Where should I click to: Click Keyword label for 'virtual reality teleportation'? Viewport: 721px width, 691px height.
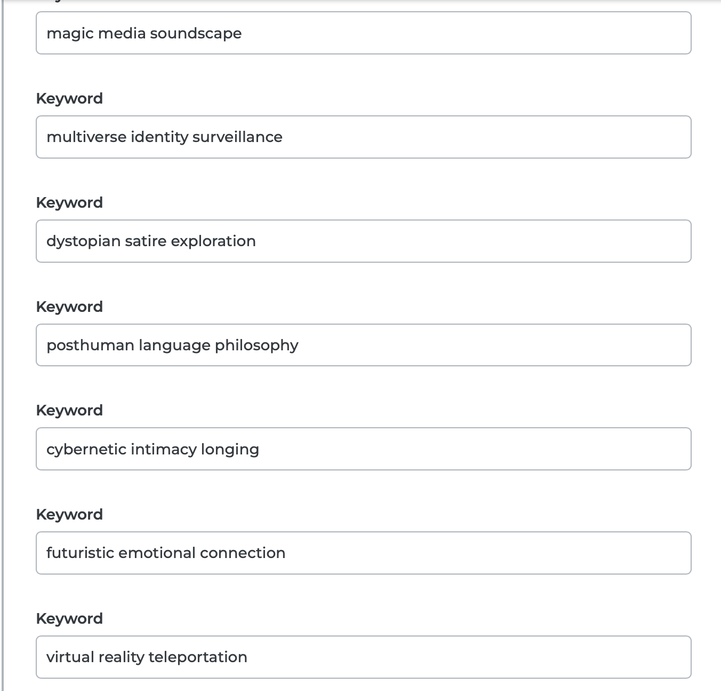point(69,618)
